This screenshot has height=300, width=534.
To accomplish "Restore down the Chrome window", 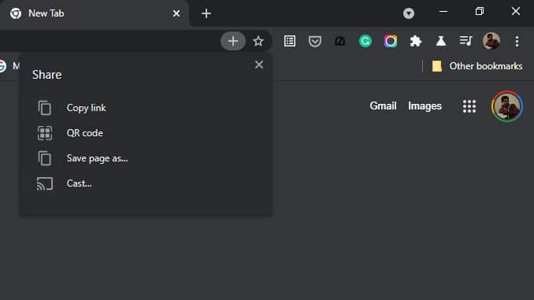I will pyautogui.click(x=480, y=12).
